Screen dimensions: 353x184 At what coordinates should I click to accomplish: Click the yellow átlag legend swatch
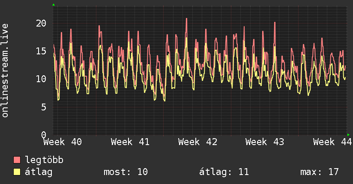click(x=17, y=172)
